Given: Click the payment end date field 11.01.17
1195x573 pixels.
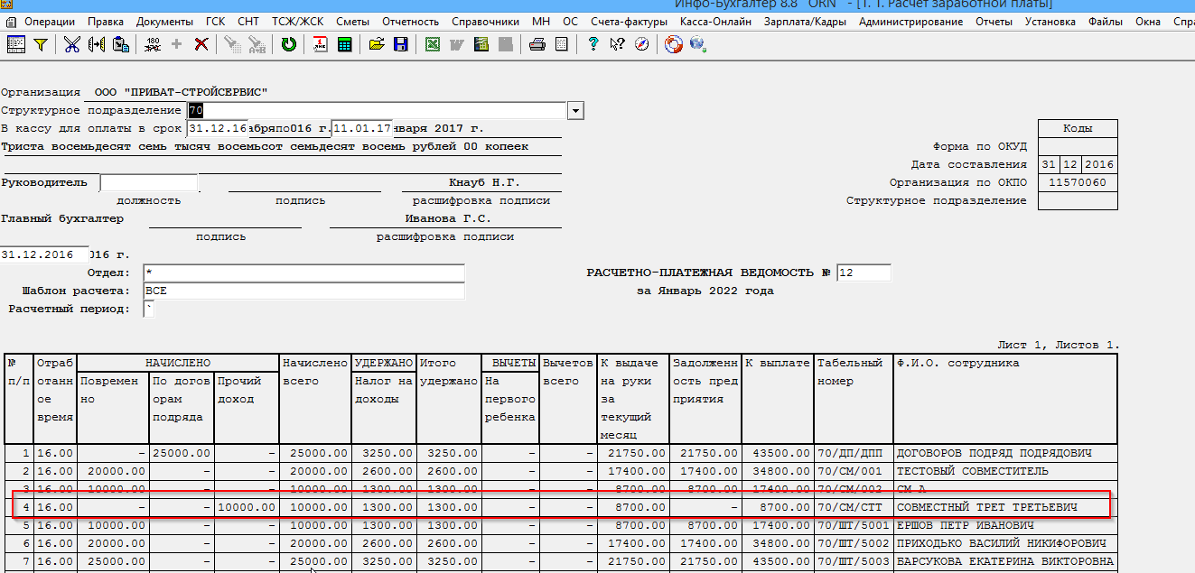Looking at the screenshot, I should [x=362, y=128].
